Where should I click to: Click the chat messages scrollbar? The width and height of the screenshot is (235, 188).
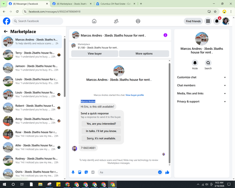[169, 113]
